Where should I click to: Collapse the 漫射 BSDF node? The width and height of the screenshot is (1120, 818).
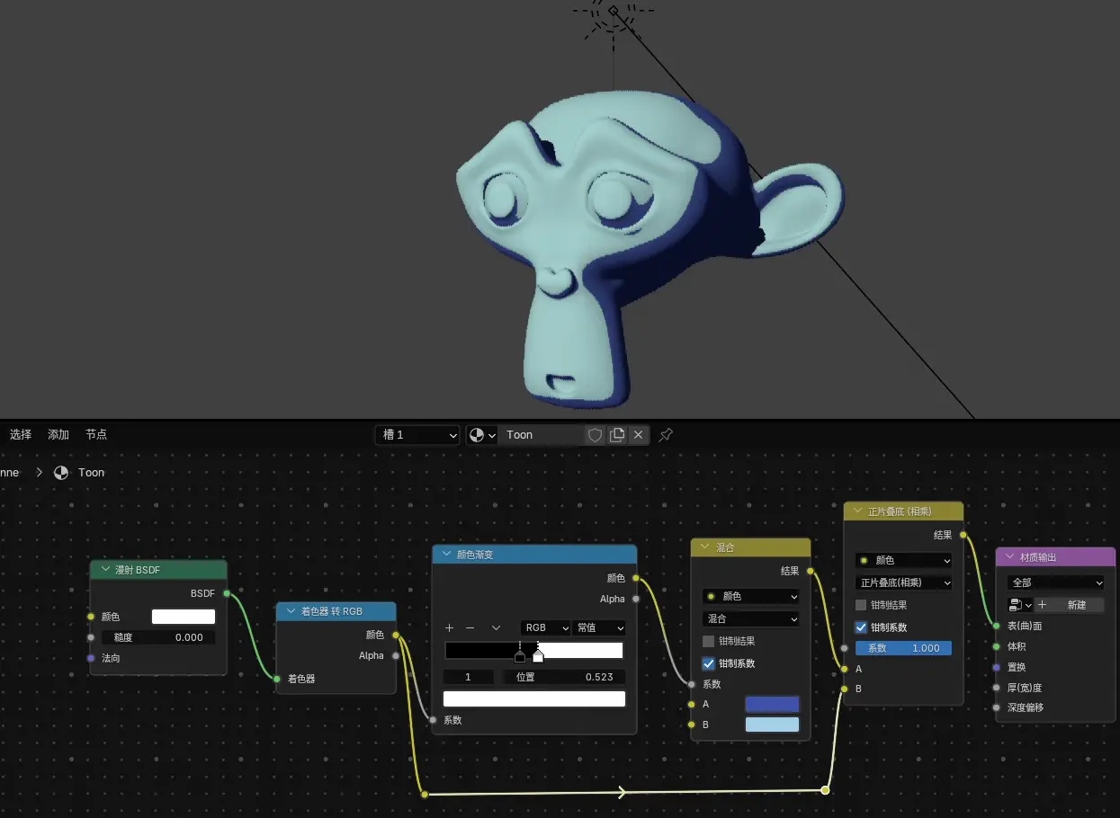coord(105,570)
